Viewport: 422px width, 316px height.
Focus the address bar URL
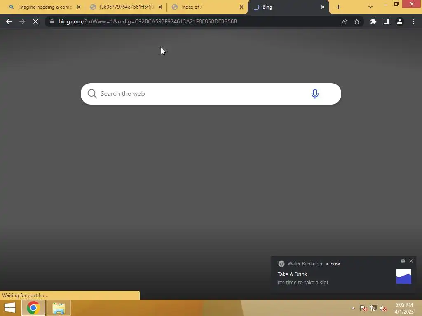click(148, 21)
